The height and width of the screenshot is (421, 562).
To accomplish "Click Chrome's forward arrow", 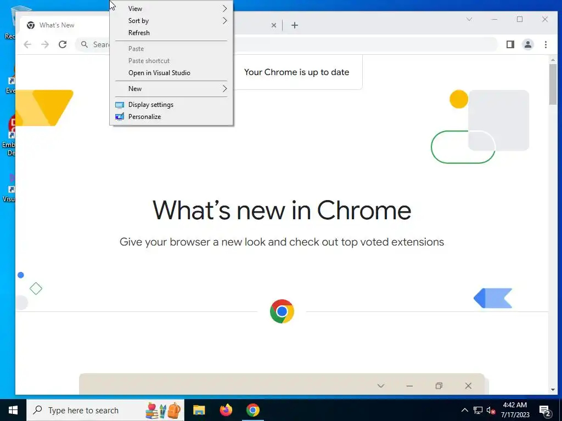I will click(x=45, y=44).
